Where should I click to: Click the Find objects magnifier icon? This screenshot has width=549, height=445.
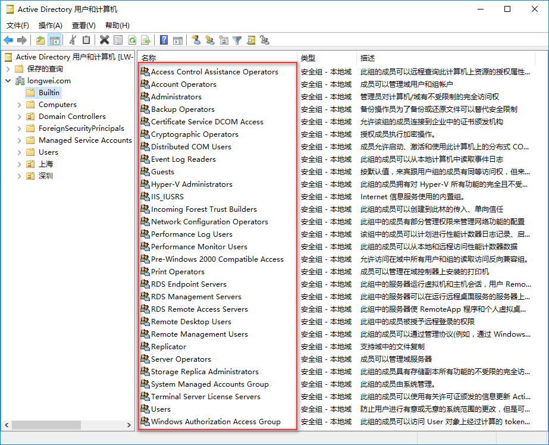tap(251, 40)
